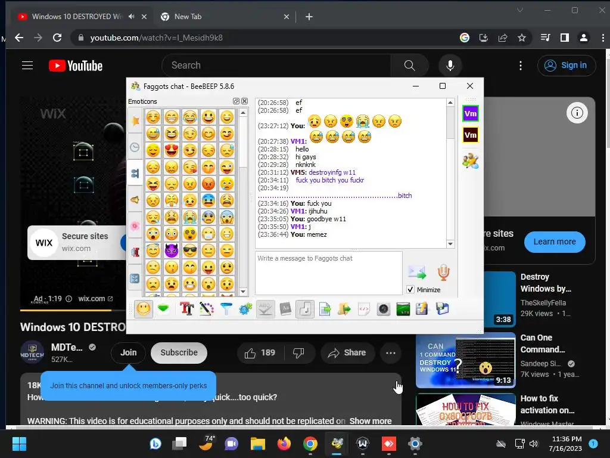610x458 pixels.
Task: Start YouTube voice search microphone
Action: click(450, 66)
